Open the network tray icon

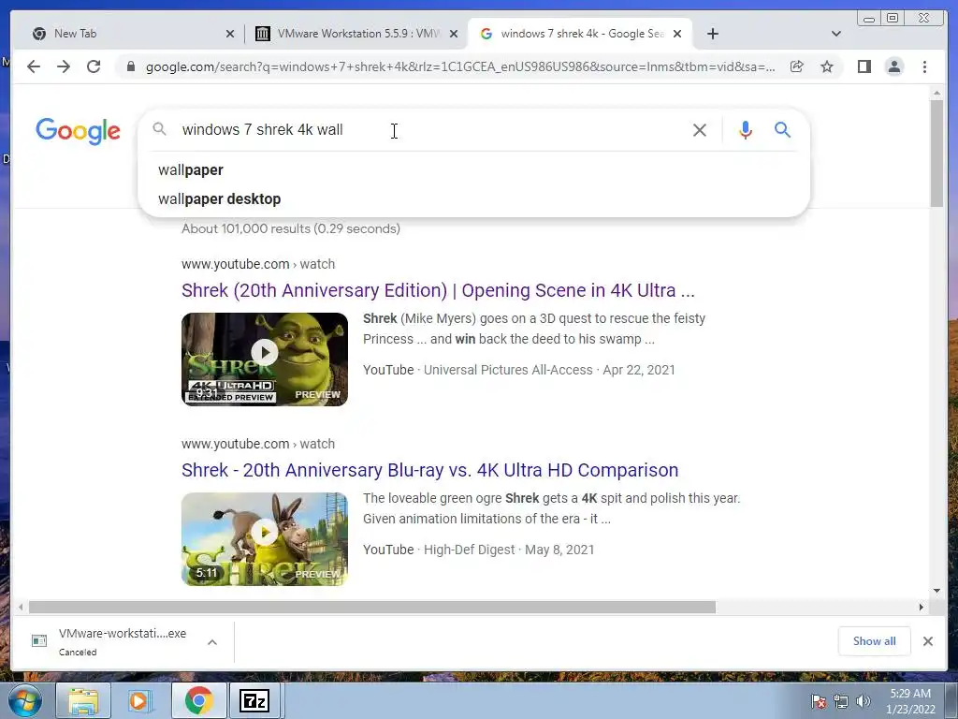coord(841,701)
